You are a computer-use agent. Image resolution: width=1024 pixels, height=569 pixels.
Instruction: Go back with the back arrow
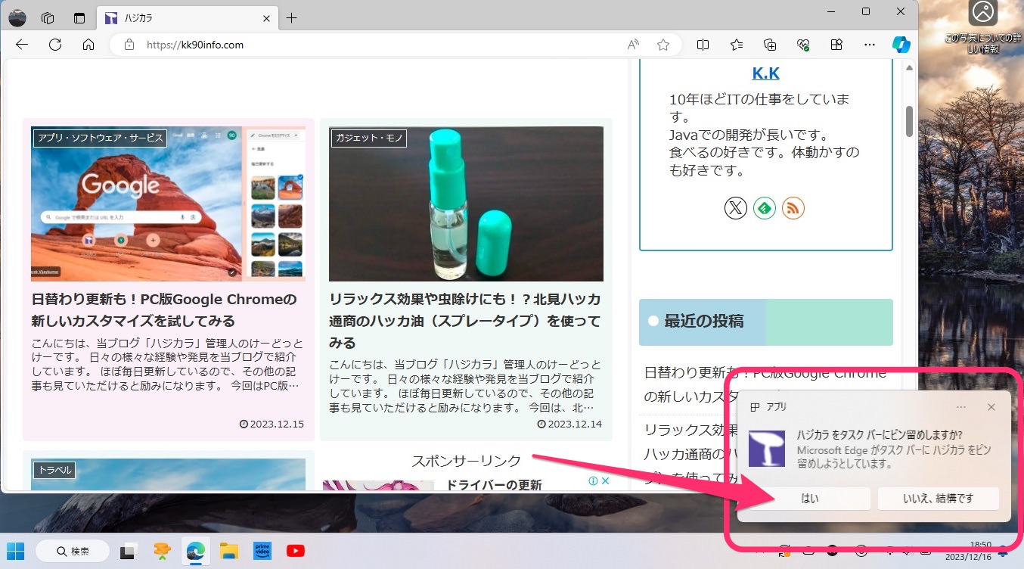(22, 45)
